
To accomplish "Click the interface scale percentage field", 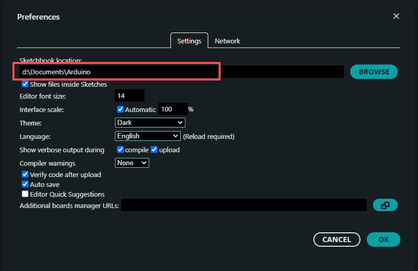I will 173,109.
